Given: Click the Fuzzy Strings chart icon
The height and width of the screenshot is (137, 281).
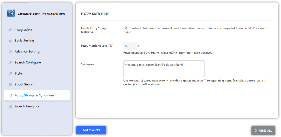Looking at the screenshot, I should [10, 95].
